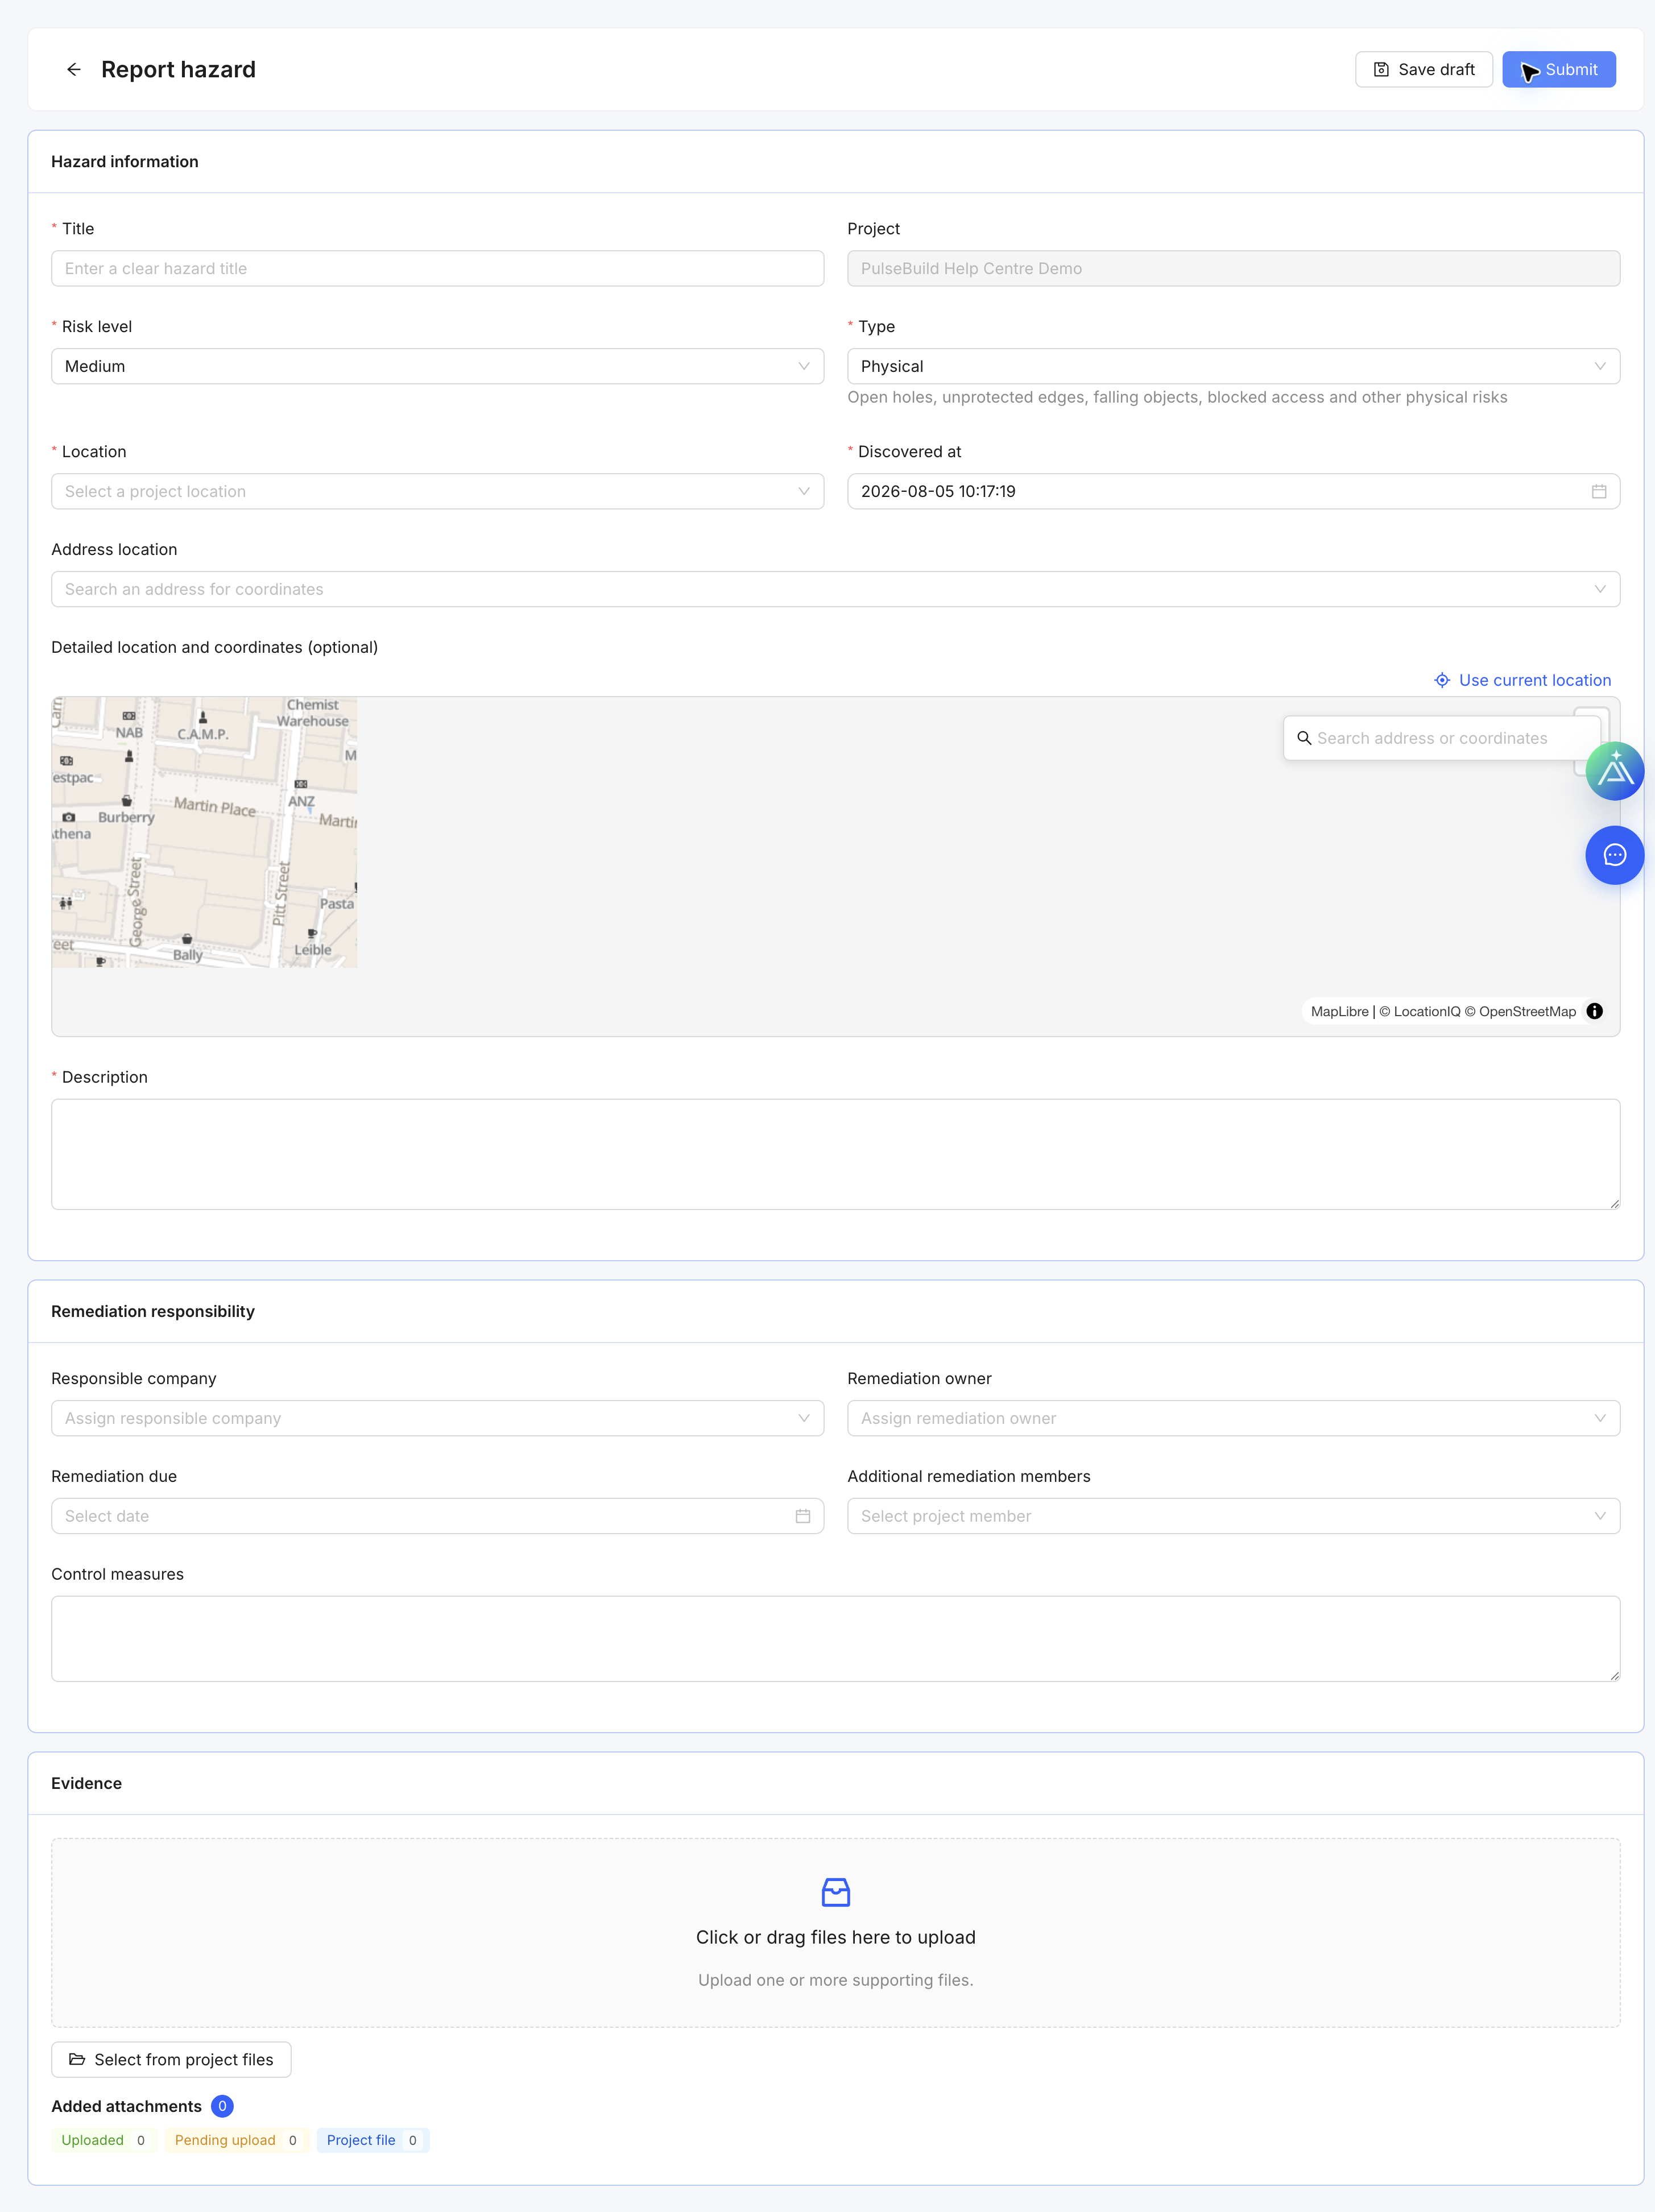Image resolution: width=1655 pixels, height=2212 pixels.
Task: Click the drag files upload area text
Action: tap(835, 1937)
